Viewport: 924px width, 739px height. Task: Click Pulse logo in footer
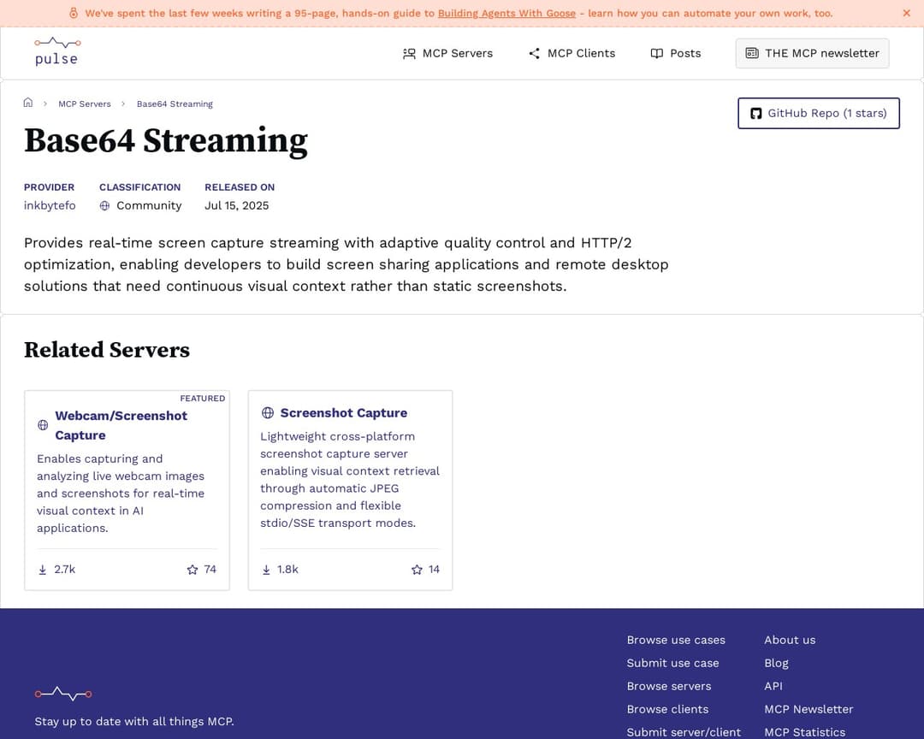[x=62, y=693]
